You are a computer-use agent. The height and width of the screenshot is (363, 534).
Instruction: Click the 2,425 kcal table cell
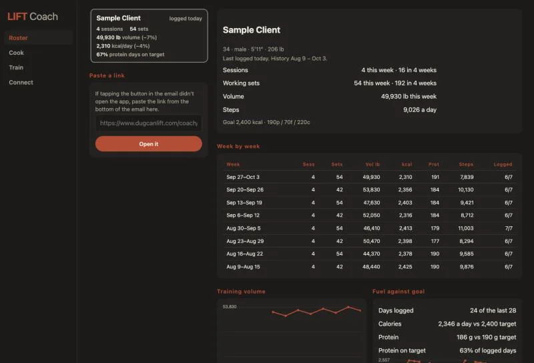tap(405, 267)
